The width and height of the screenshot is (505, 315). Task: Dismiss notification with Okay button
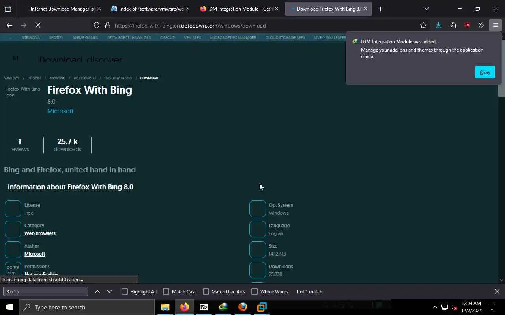coord(485,72)
